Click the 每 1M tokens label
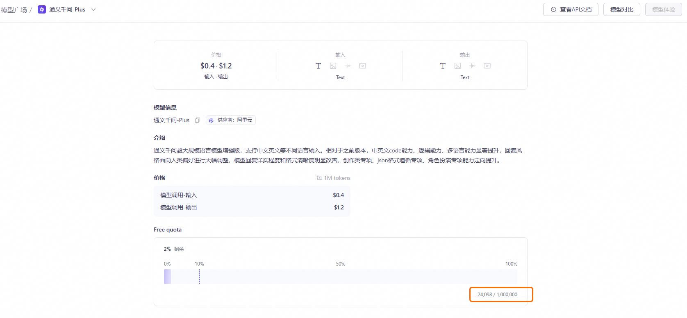The height and width of the screenshot is (318, 687). [333, 178]
